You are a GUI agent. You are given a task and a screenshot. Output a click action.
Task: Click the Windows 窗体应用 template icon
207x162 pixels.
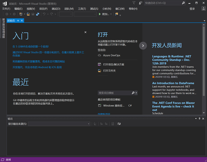pos(100,105)
